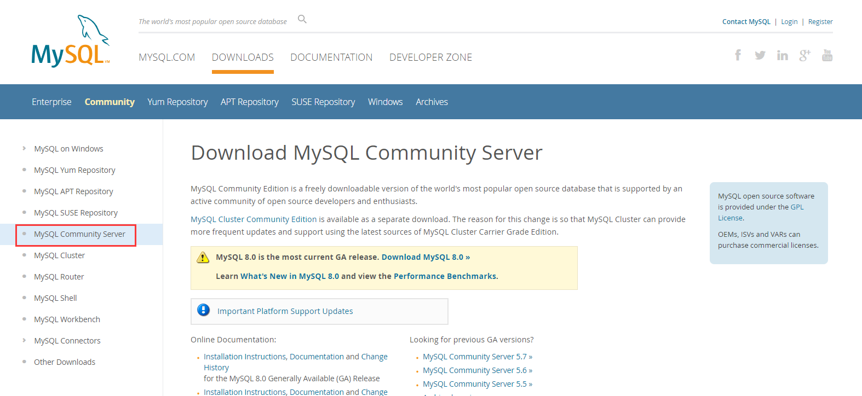Viewport: 862px width, 396px height.
Task: Open MySQL Google Plus icon
Action: pyautogui.click(x=804, y=55)
